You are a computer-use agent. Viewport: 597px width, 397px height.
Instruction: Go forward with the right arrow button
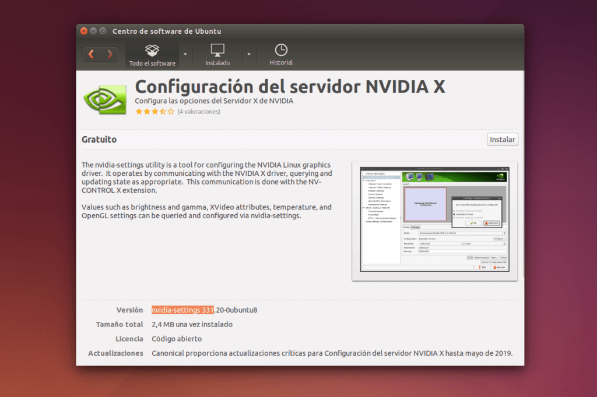pyautogui.click(x=110, y=54)
